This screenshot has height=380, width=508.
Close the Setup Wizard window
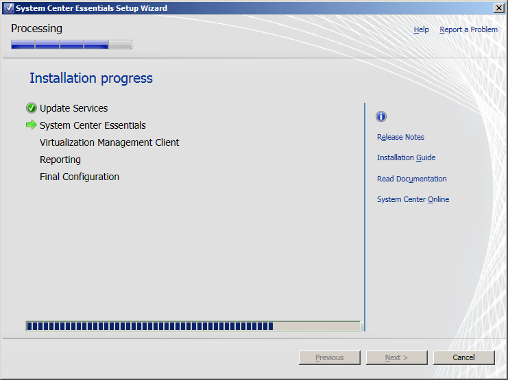point(498,8)
